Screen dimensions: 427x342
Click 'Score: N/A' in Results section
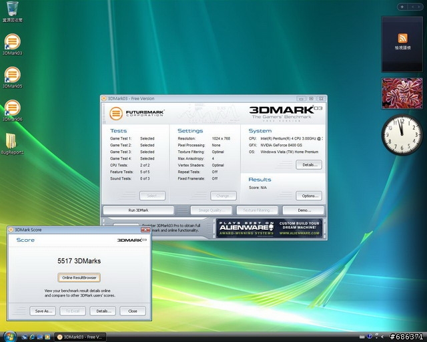tap(258, 188)
